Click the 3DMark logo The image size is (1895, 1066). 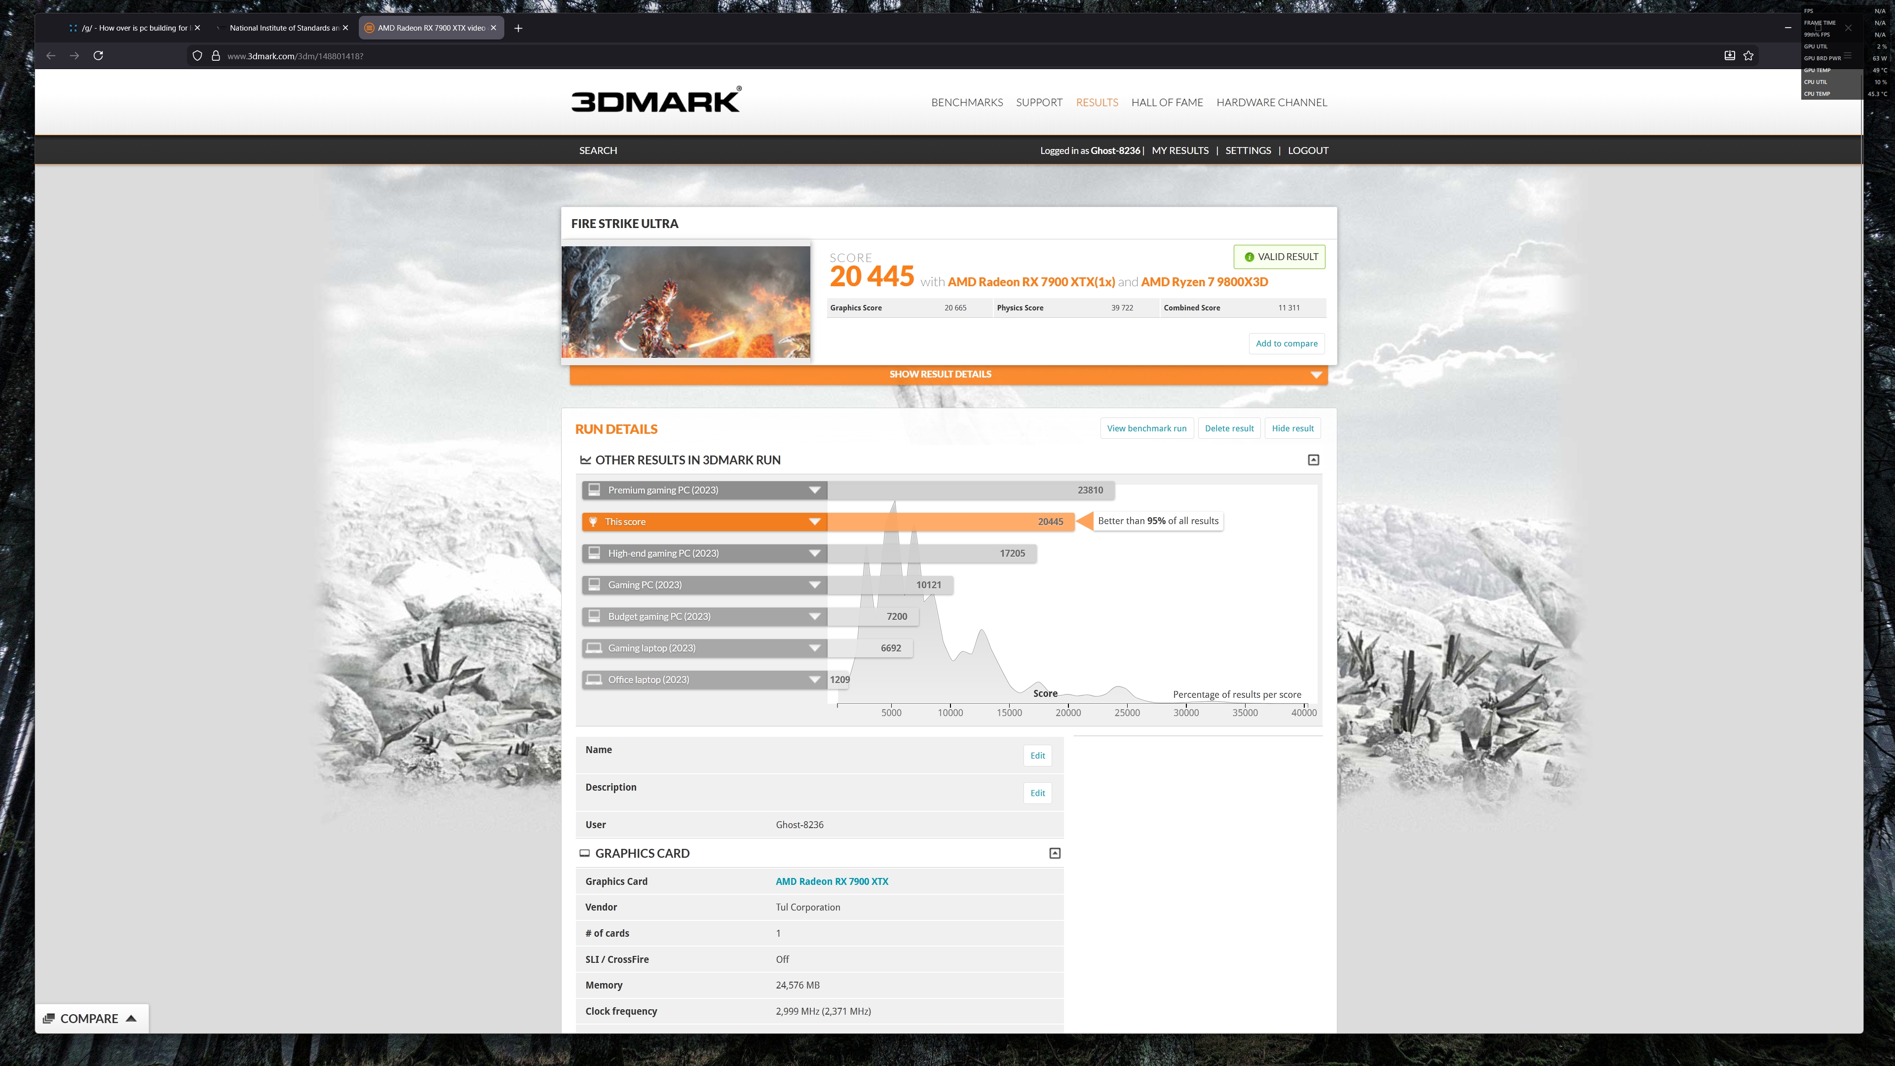[x=656, y=101]
